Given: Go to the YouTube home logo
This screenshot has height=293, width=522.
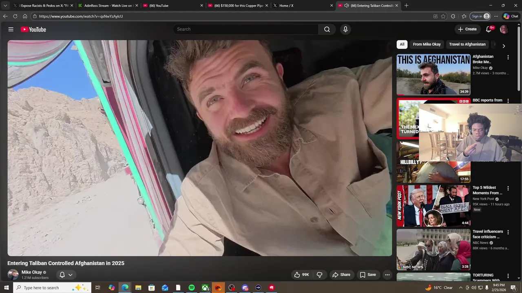Looking at the screenshot, I should click(33, 29).
